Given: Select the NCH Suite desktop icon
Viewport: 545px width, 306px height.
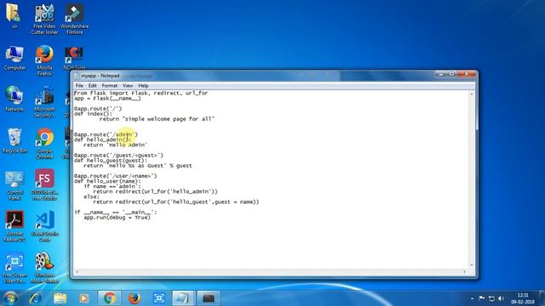Looking at the screenshot, I should pyautogui.click(x=74, y=58).
